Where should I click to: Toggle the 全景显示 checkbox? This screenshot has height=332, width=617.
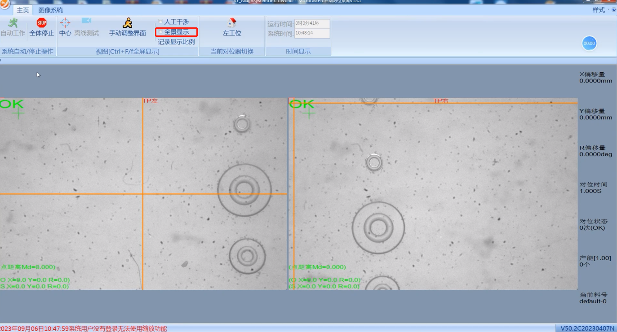160,32
